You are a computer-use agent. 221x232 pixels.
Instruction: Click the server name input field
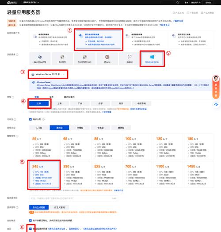[73, 198]
